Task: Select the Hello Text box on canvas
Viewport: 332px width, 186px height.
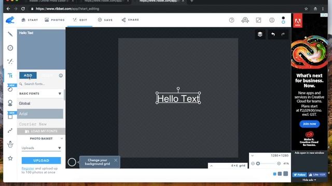Action: click(x=178, y=99)
